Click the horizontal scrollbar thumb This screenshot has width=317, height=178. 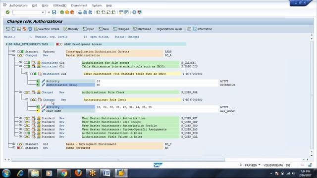click(x=118, y=160)
